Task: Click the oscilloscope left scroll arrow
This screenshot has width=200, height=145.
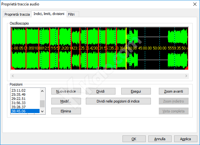Action: [x=13, y=76]
